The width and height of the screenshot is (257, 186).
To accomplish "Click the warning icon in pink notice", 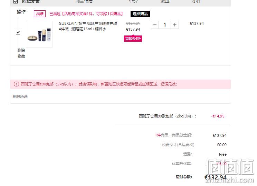I will point(16,84).
